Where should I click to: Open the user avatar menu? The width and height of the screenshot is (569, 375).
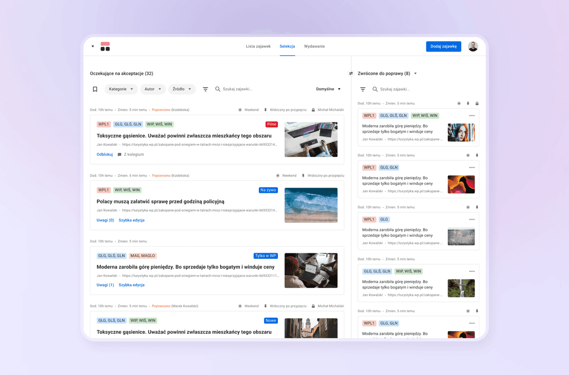coord(473,46)
